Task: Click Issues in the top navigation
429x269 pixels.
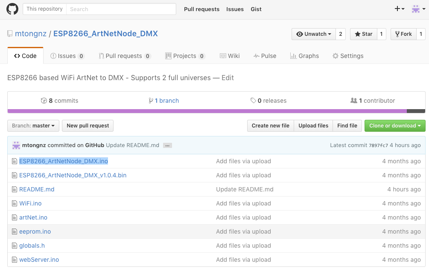Action: [235, 9]
